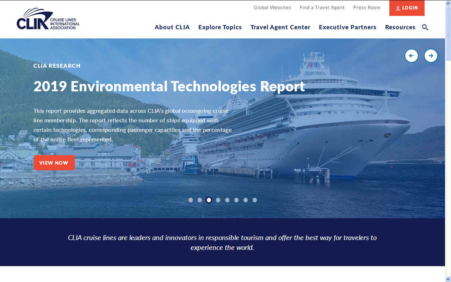
Task: Click the report description paragraph
Action: 132,125
